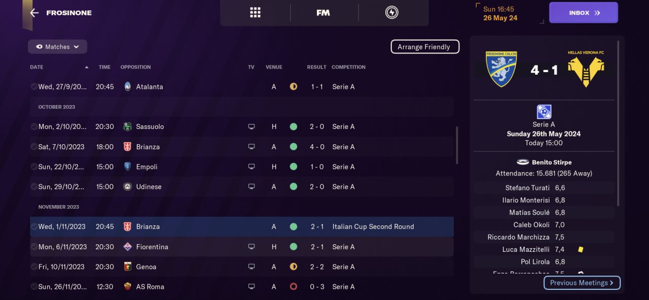Open the grid menu icon
649x300 pixels.
tap(255, 13)
